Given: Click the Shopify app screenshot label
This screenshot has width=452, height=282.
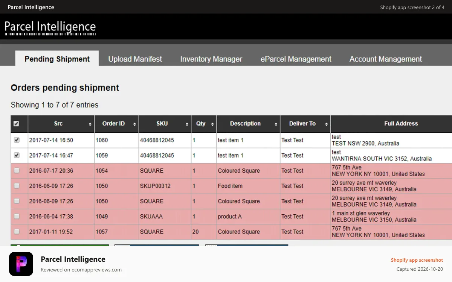Looking at the screenshot, I should coord(417,260).
